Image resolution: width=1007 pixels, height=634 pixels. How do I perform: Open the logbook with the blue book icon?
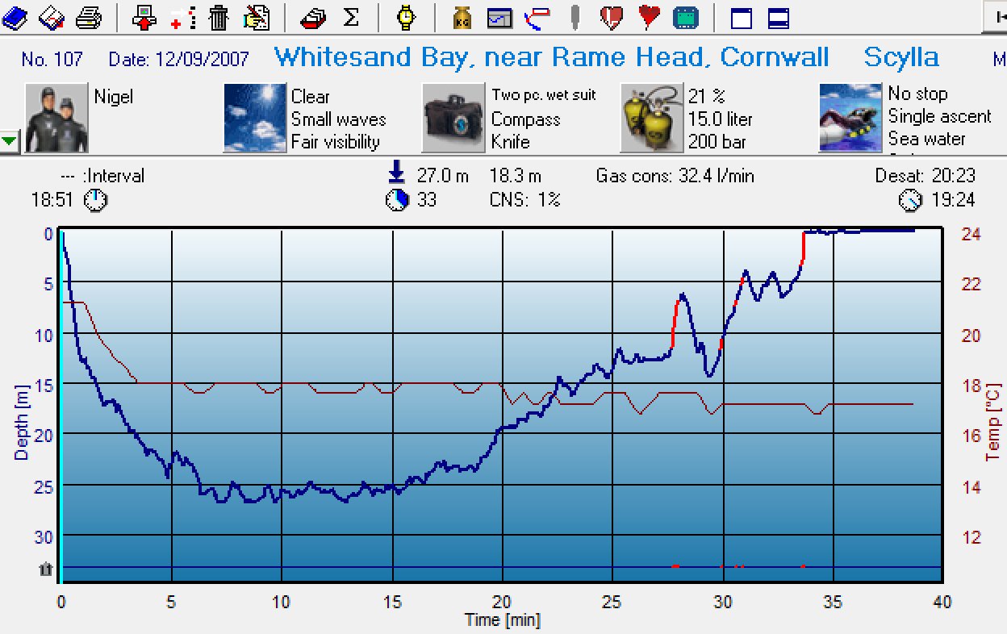pos(16,16)
